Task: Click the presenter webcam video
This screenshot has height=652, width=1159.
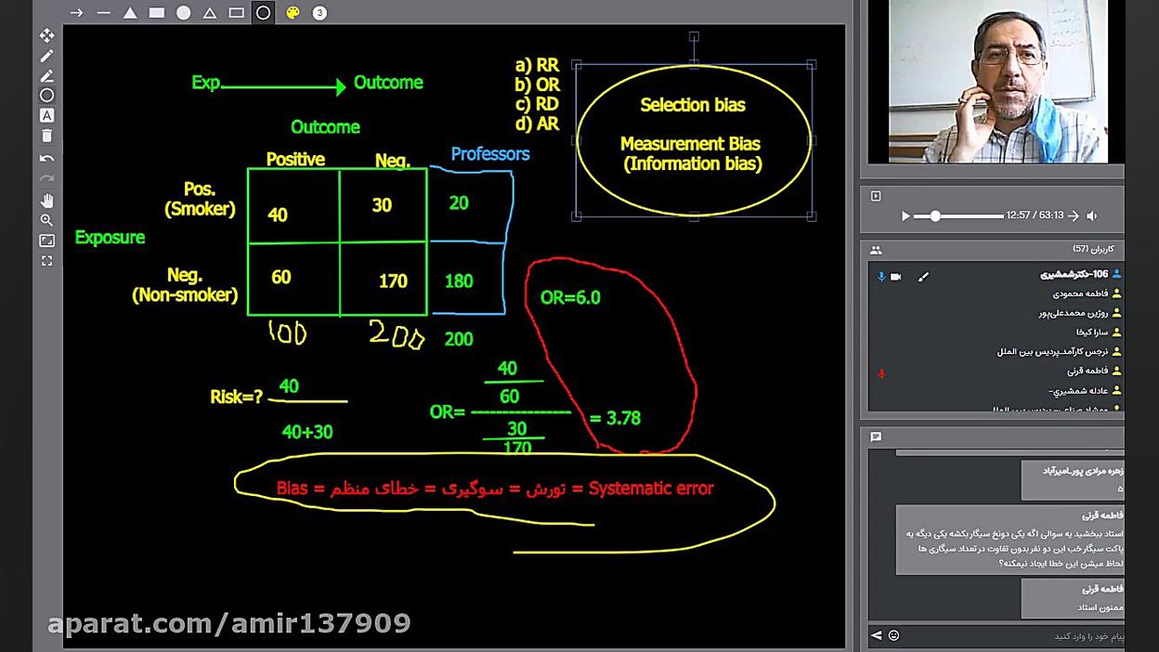Action: 998,82
